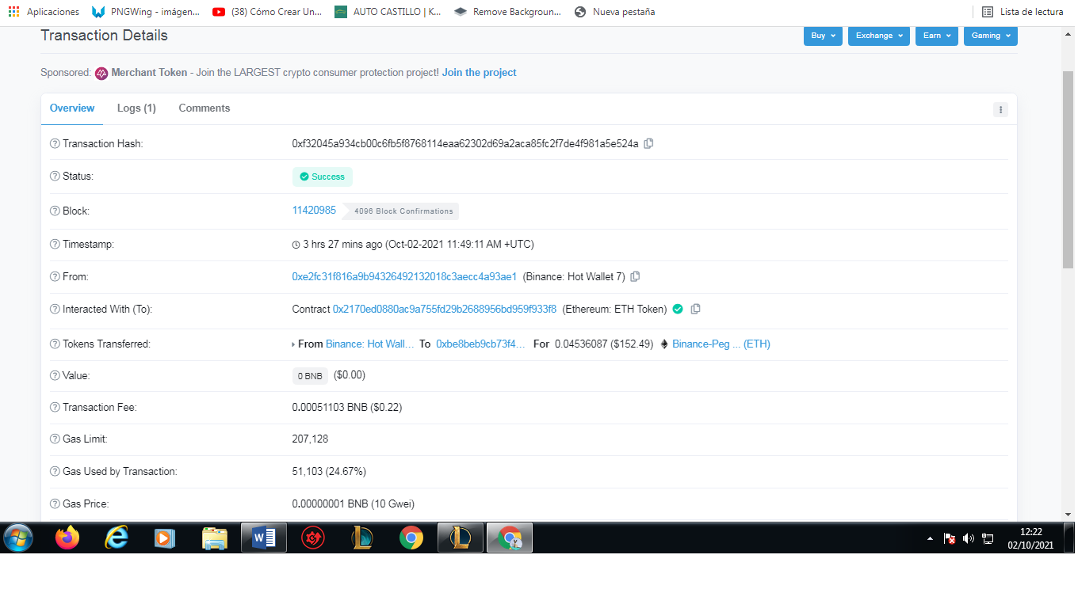Open Lista de lectura reading list
Image resolution: width=1078 pixels, height=608 pixels.
click(x=1023, y=12)
